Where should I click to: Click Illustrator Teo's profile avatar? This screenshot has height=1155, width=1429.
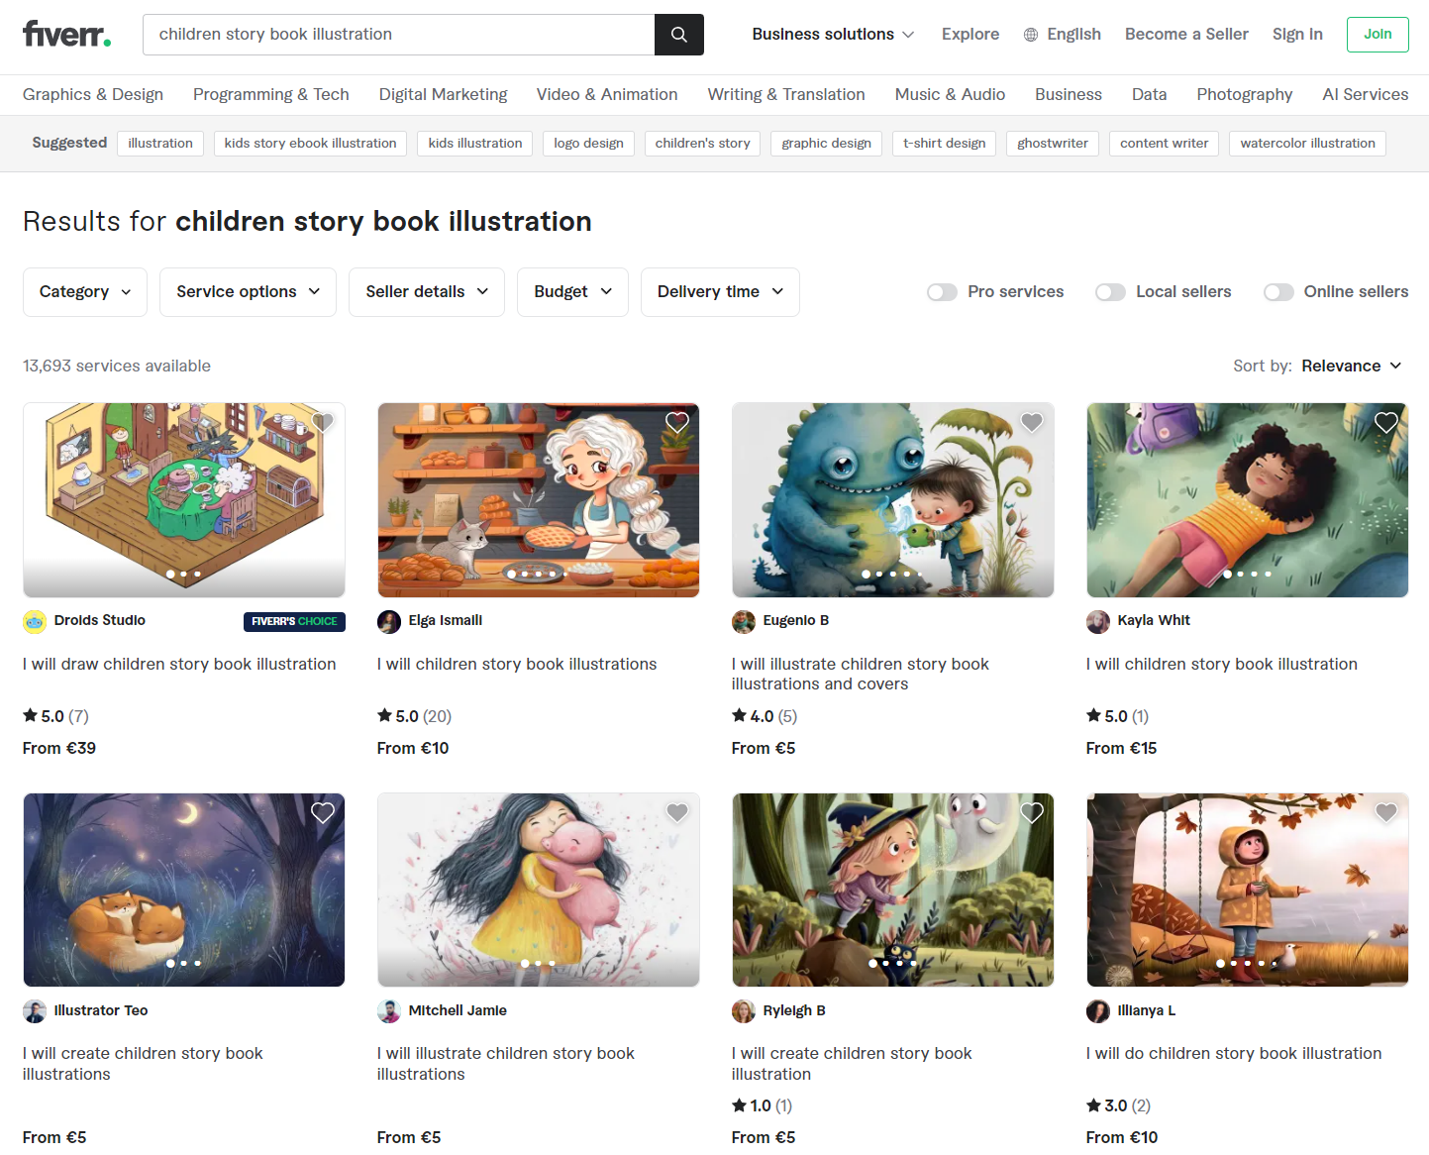35,1011
